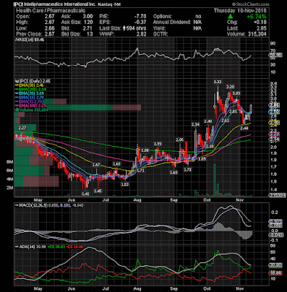The image size is (287, 292).
Task: Click the Options value no
Action: pyautogui.click(x=198, y=17)
